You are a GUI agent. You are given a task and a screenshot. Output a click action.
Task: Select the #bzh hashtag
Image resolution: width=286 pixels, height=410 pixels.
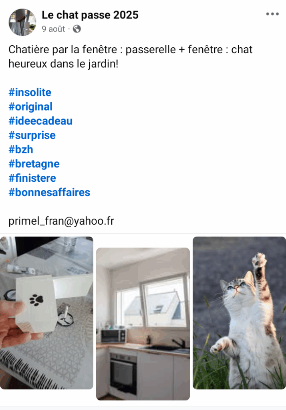[x=21, y=150]
